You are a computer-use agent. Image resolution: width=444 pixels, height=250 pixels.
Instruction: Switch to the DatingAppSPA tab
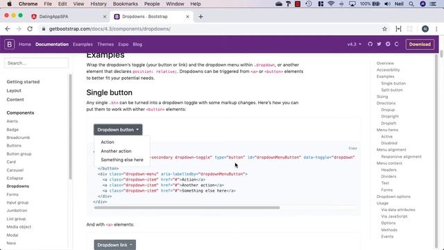68,17
